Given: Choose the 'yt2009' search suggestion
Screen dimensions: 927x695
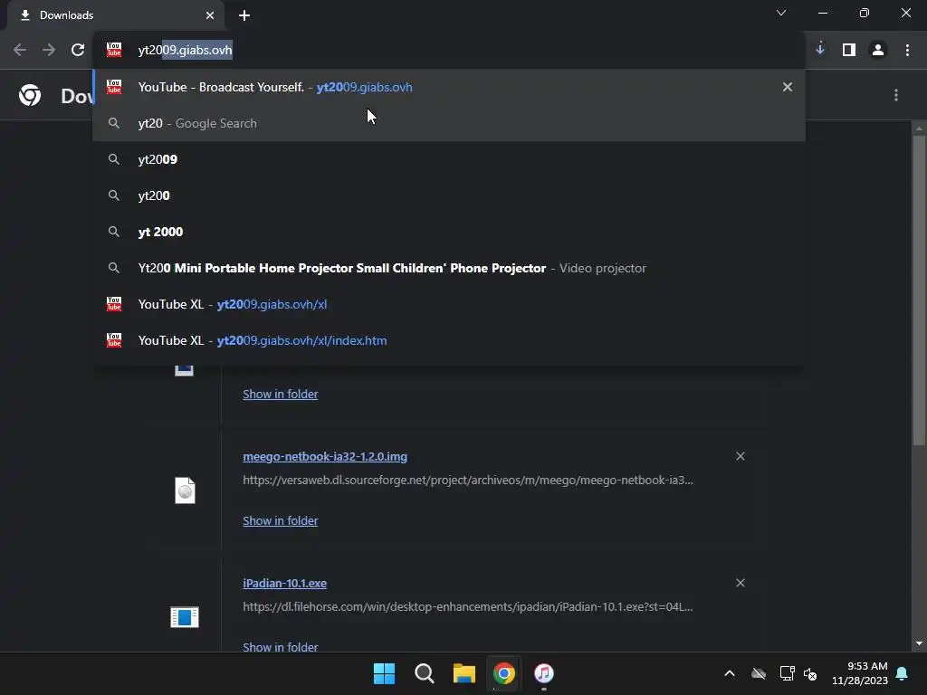Looking at the screenshot, I should point(449,159).
